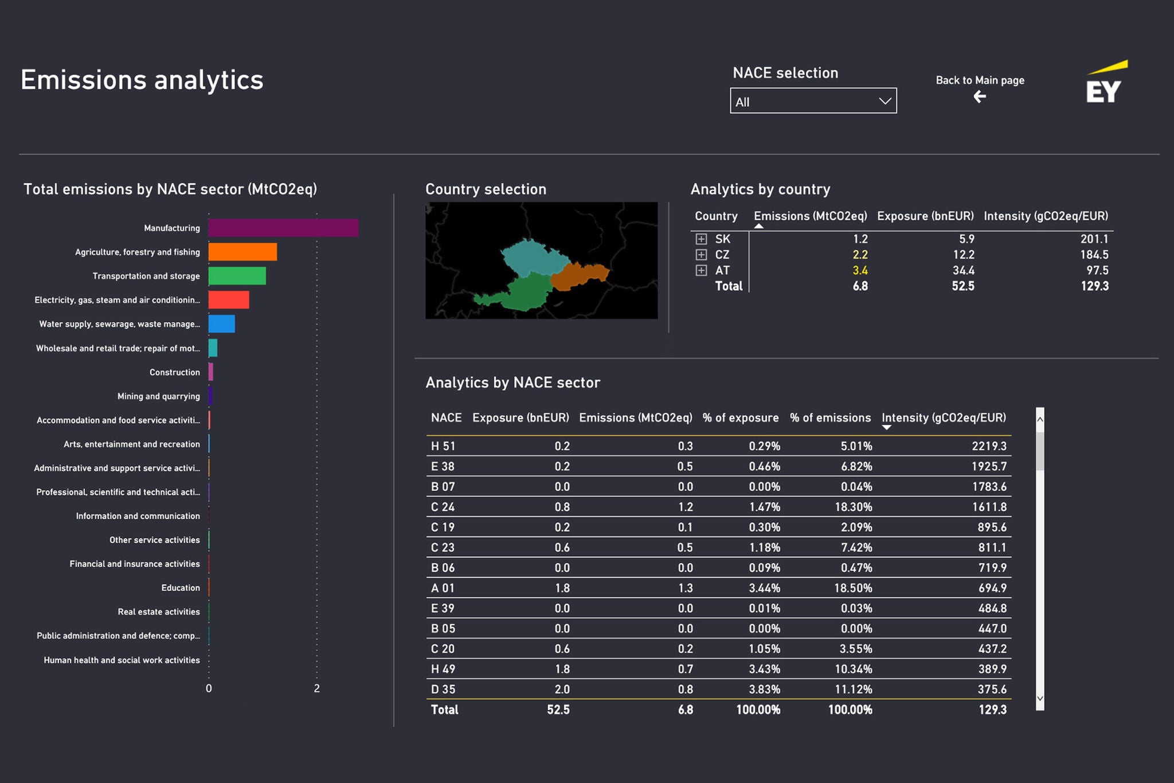The width and height of the screenshot is (1174, 783).
Task: Sort country table by Emissions column
Action: click(x=810, y=216)
